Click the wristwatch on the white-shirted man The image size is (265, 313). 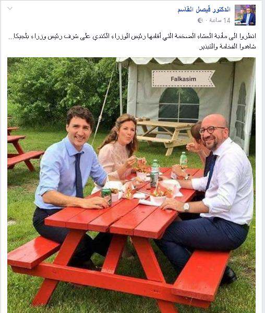[x=186, y=207]
